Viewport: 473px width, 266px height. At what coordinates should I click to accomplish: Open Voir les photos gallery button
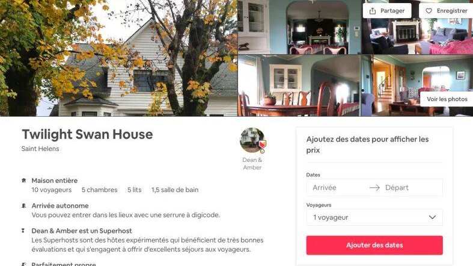447,99
